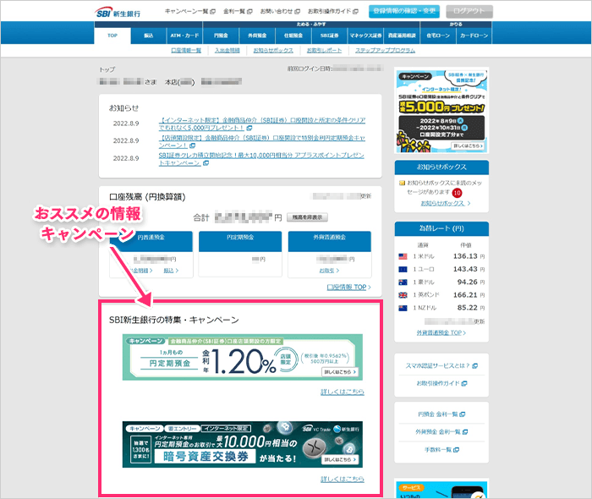Image resolution: width=592 pixels, height=499 pixels.
Task: Click the US flag next to 1米ドル
Action: (403, 256)
